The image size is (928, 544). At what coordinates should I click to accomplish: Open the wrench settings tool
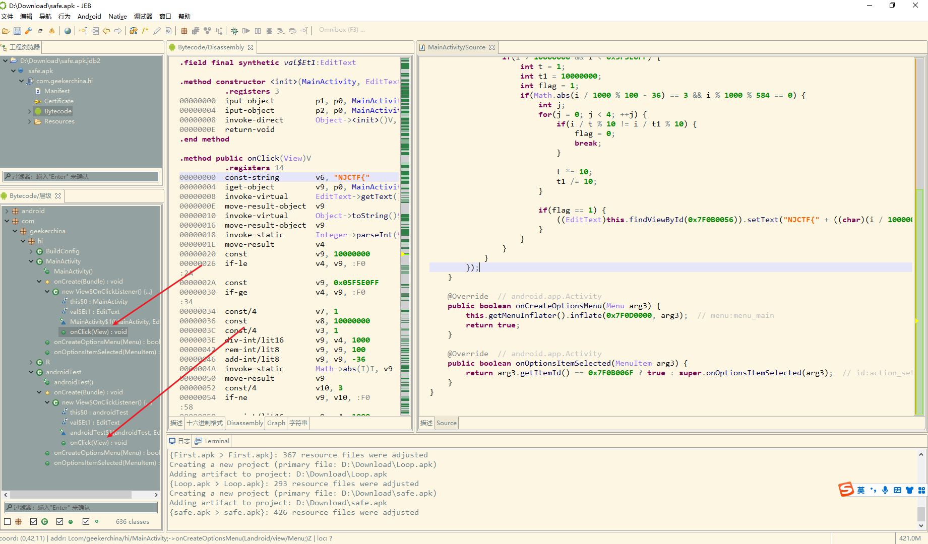(29, 31)
